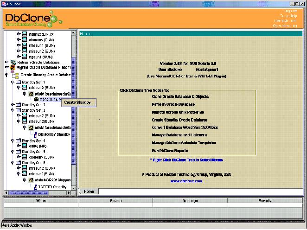Screen dimensions: 307x230
Task: Click the Refresh Oracle Database icon
Action: click(13, 62)
